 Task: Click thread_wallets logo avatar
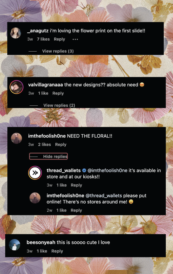pos(35,173)
